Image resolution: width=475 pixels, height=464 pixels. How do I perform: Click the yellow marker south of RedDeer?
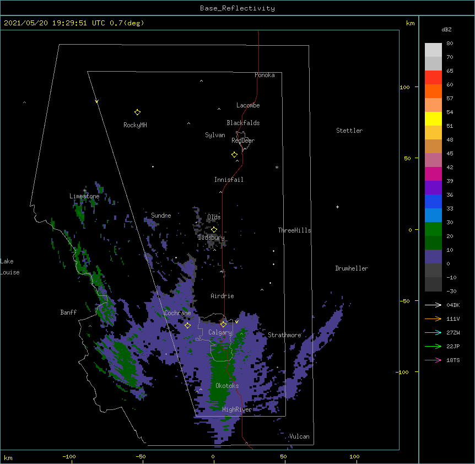235,155
